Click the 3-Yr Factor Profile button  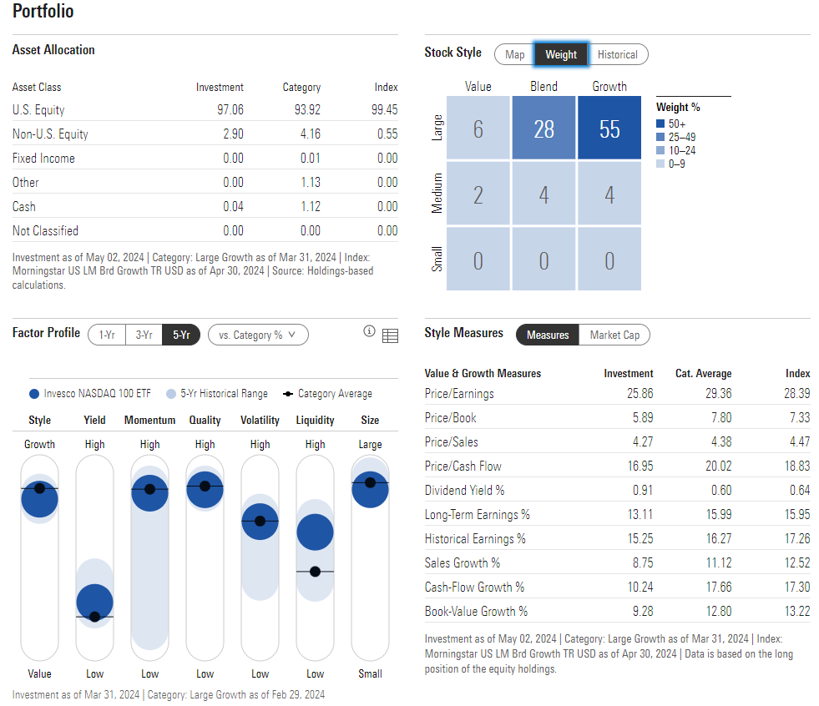click(x=143, y=334)
